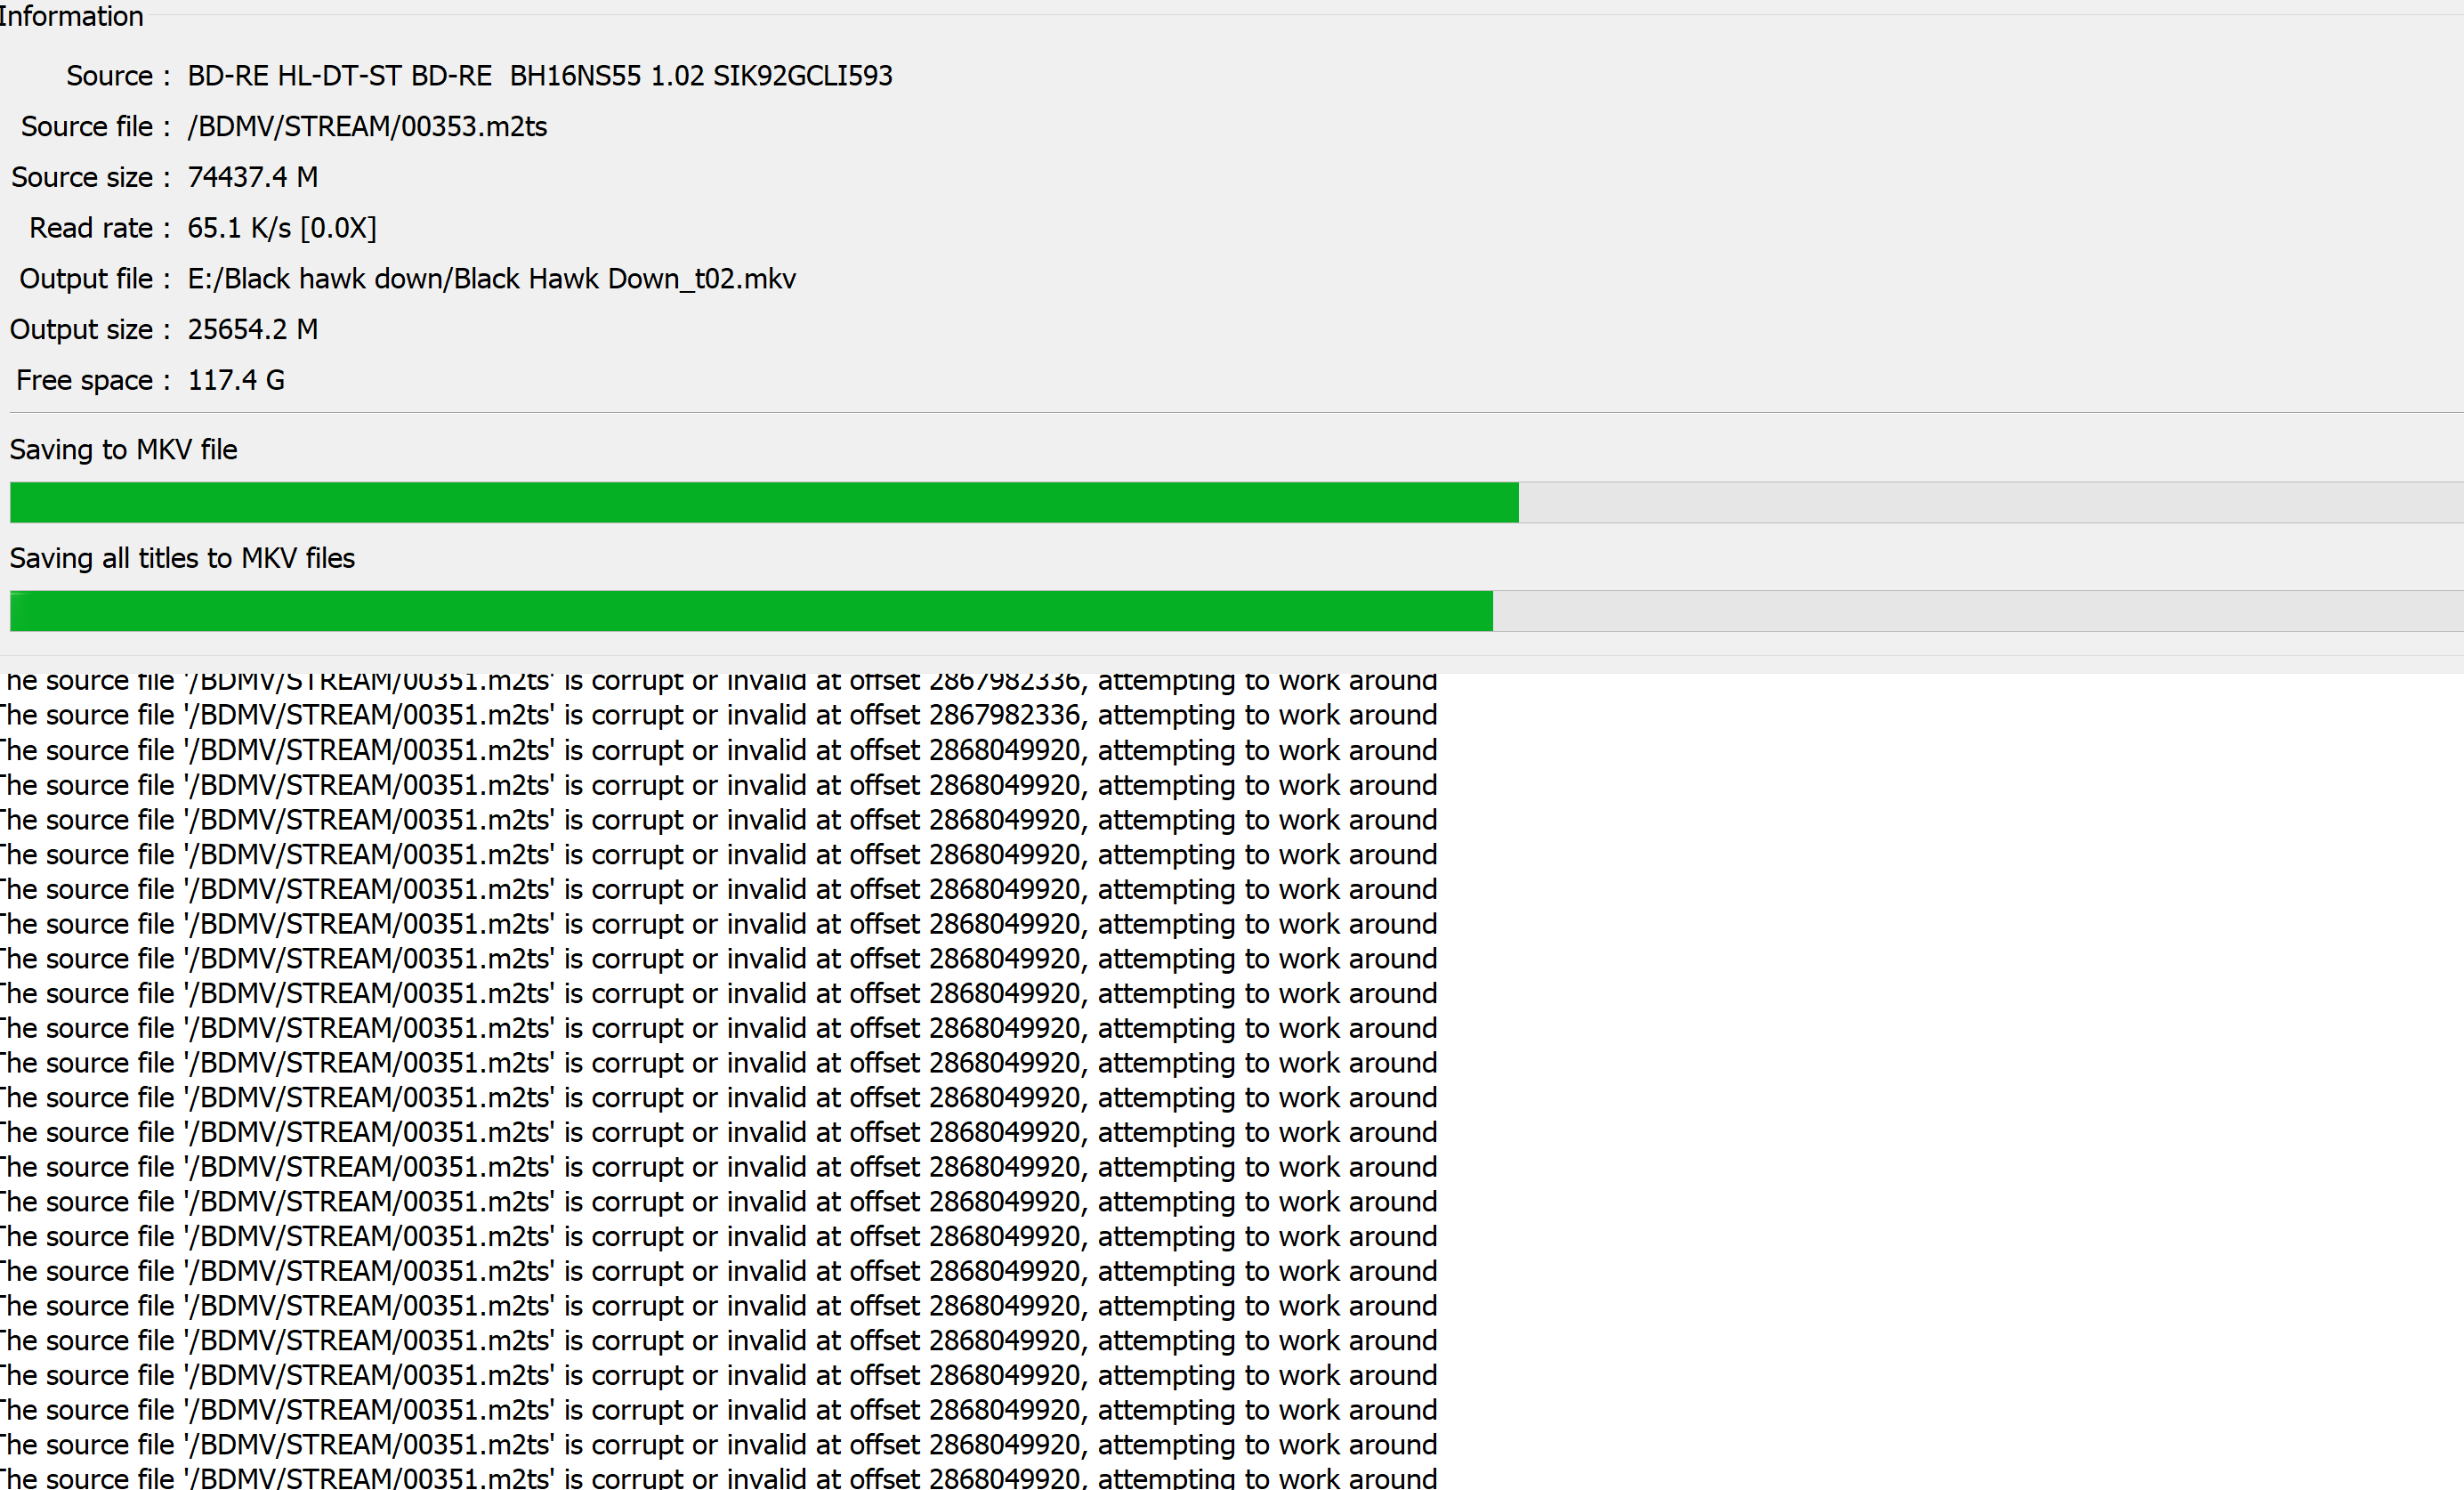The image size is (2464, 1490).
Task: Click the 'Source file :' label
Action: [x=96, y=127]
